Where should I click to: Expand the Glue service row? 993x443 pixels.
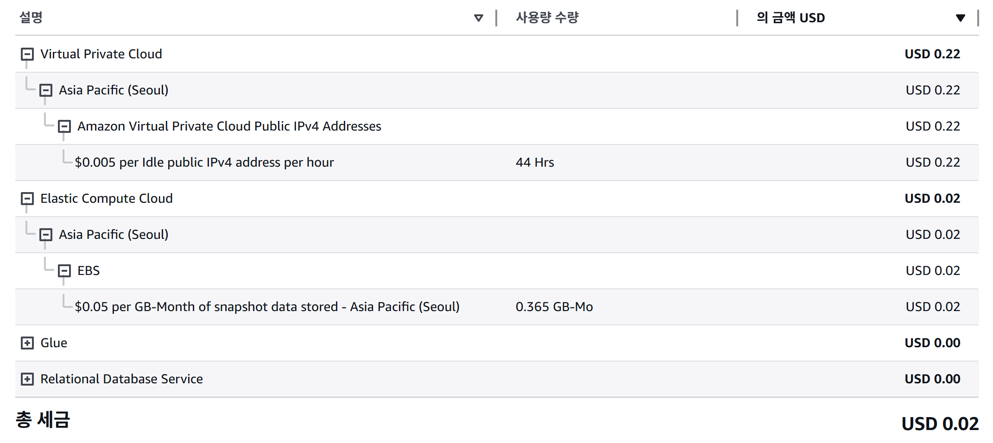pos(27,343)
